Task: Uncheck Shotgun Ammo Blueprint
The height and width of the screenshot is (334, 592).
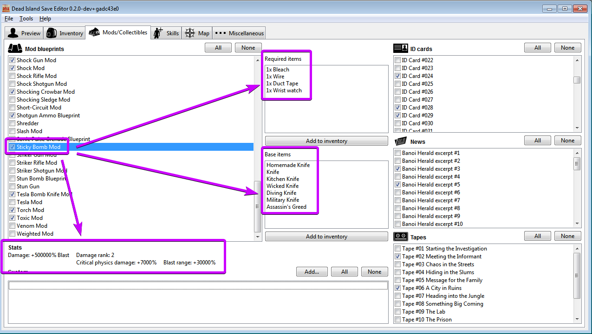Action: point(13,116)
